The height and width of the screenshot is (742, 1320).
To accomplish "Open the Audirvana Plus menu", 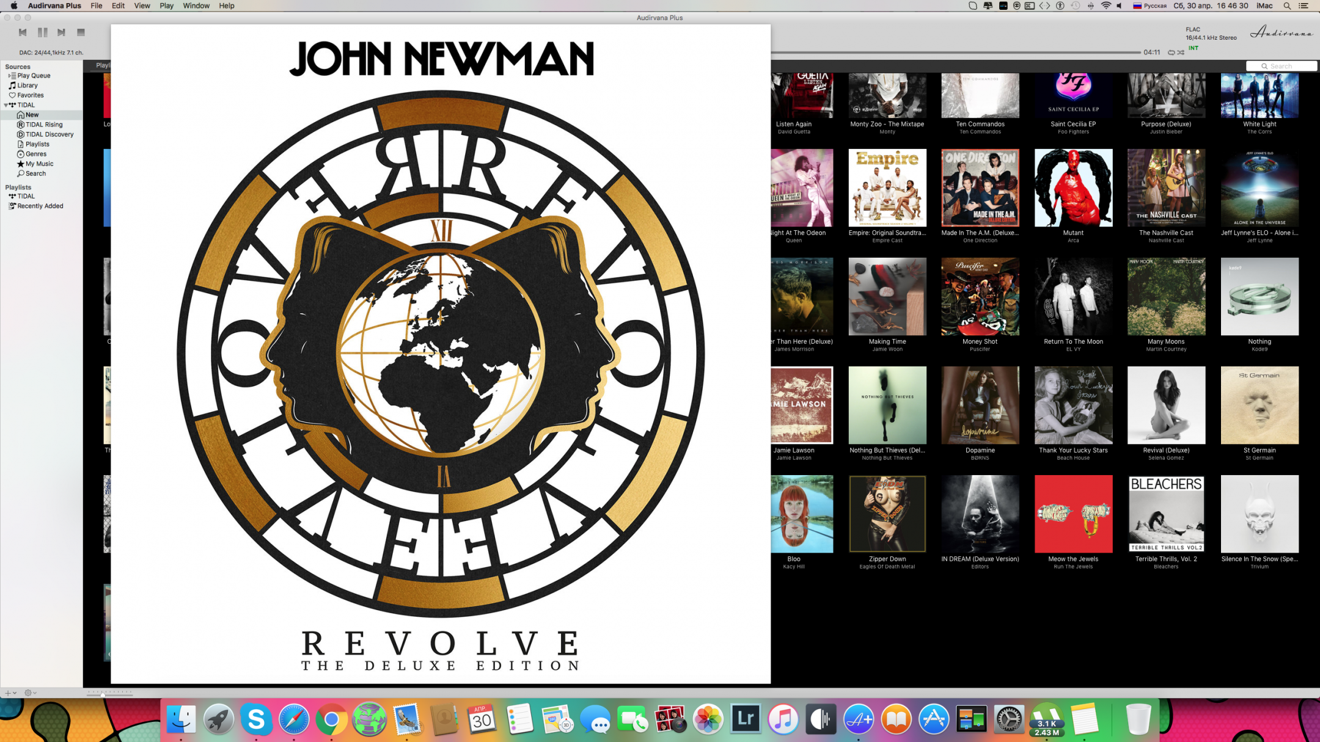I will click(x=54, y=5).
